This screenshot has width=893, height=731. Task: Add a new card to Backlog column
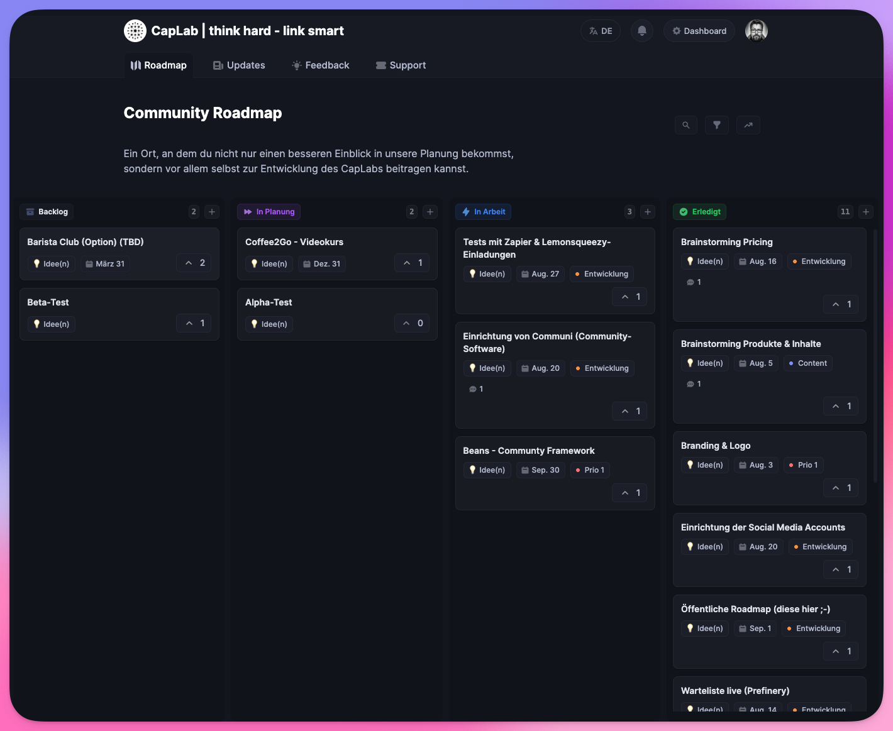click(x=212, y=212)
